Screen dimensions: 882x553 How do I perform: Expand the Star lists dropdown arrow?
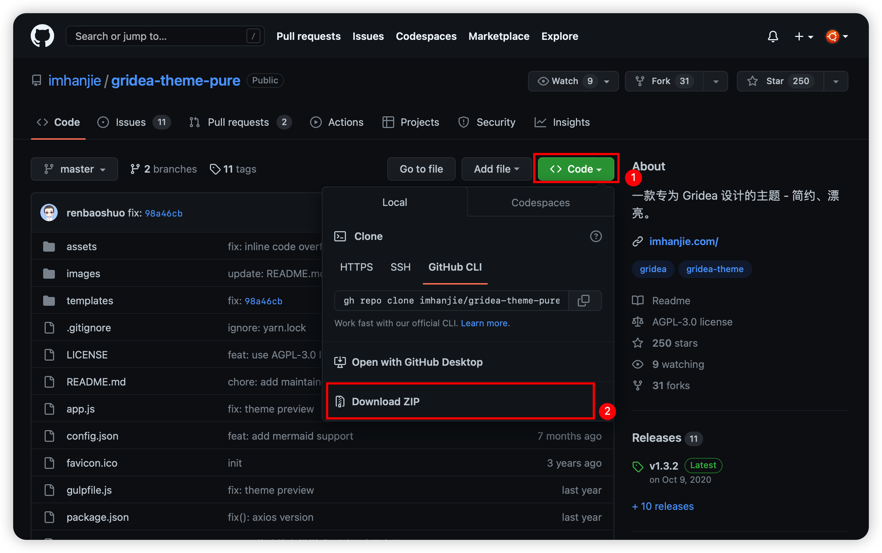coord(836,81)
